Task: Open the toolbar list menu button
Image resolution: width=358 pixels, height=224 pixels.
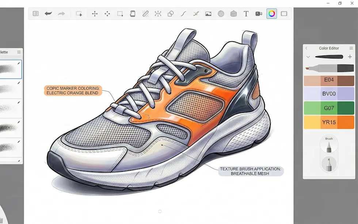Action: pyautogui.click(x=35, y=14)
